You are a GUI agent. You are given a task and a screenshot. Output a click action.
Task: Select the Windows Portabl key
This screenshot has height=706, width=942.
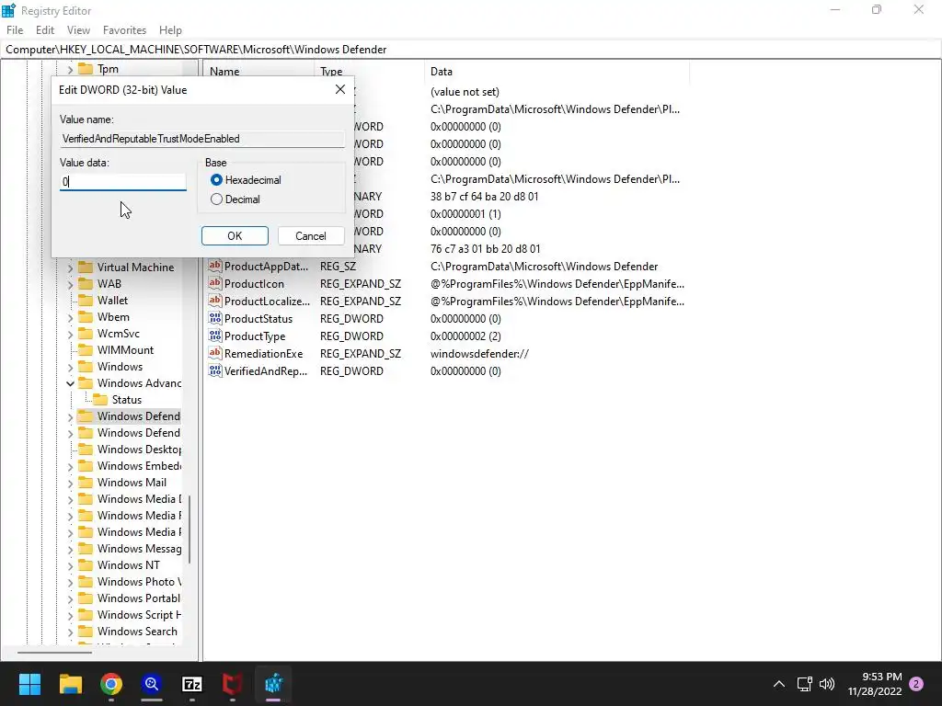tap(139, 598)
